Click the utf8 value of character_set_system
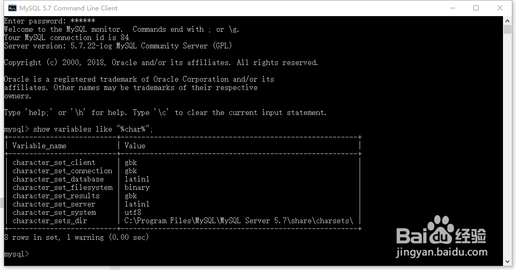This screenshot has width=516, height=270. coord(133,212)
